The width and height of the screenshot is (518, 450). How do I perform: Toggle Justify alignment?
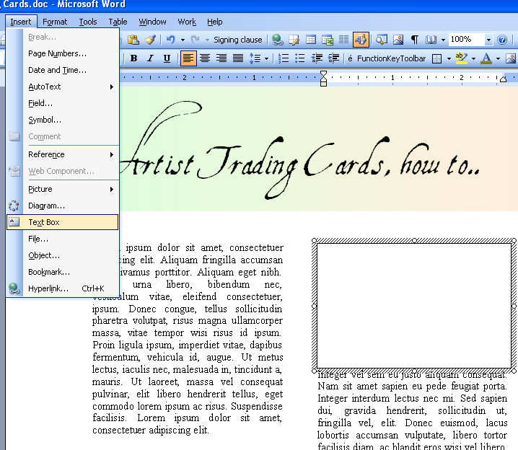point(238,58)
